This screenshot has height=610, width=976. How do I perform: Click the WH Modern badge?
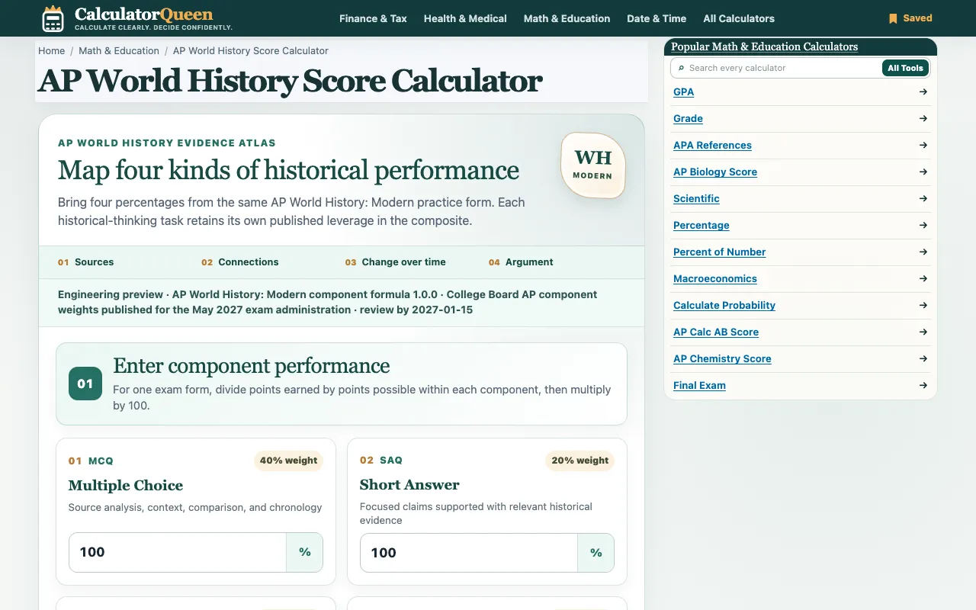pos(592,165)
